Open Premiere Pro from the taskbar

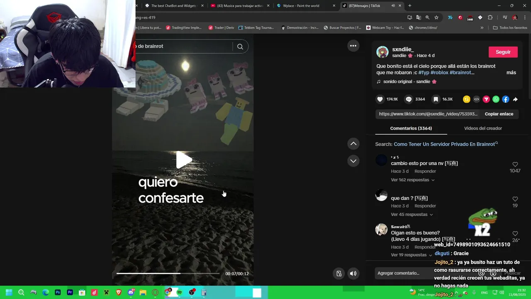click(70, 292)
